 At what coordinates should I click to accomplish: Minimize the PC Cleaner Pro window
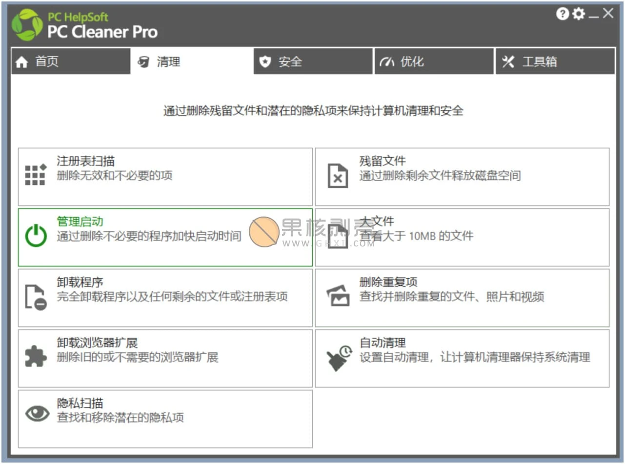pos(593,15)
